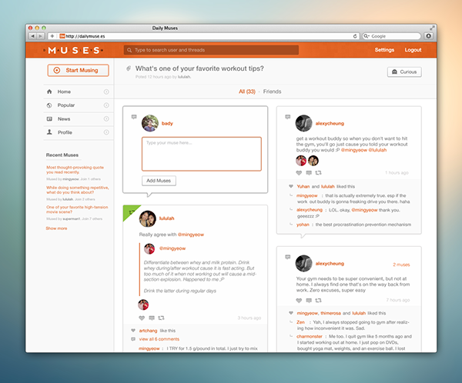The width and height of the screenshot is (462, 383).
Task: Open Popular in the sidebar
Action: [x=78, y=105]
